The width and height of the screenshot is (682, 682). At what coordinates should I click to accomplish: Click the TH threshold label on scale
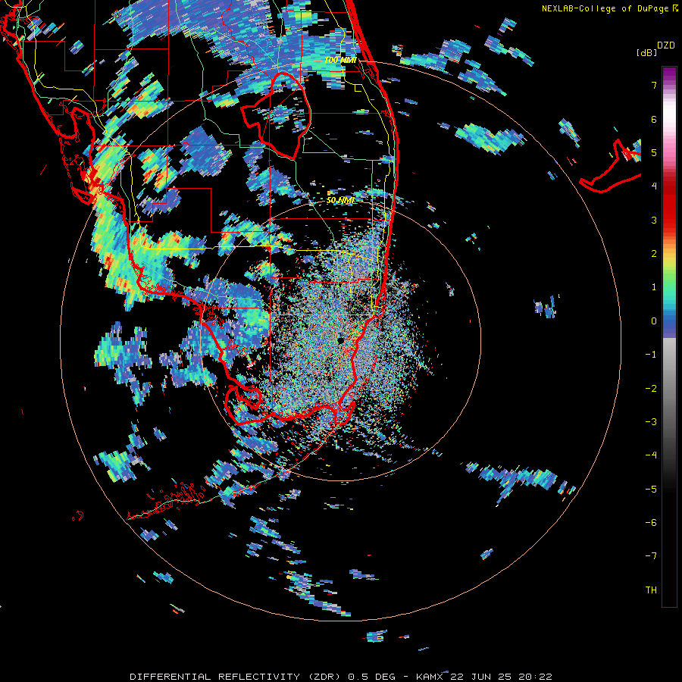(x=651, y=590)
